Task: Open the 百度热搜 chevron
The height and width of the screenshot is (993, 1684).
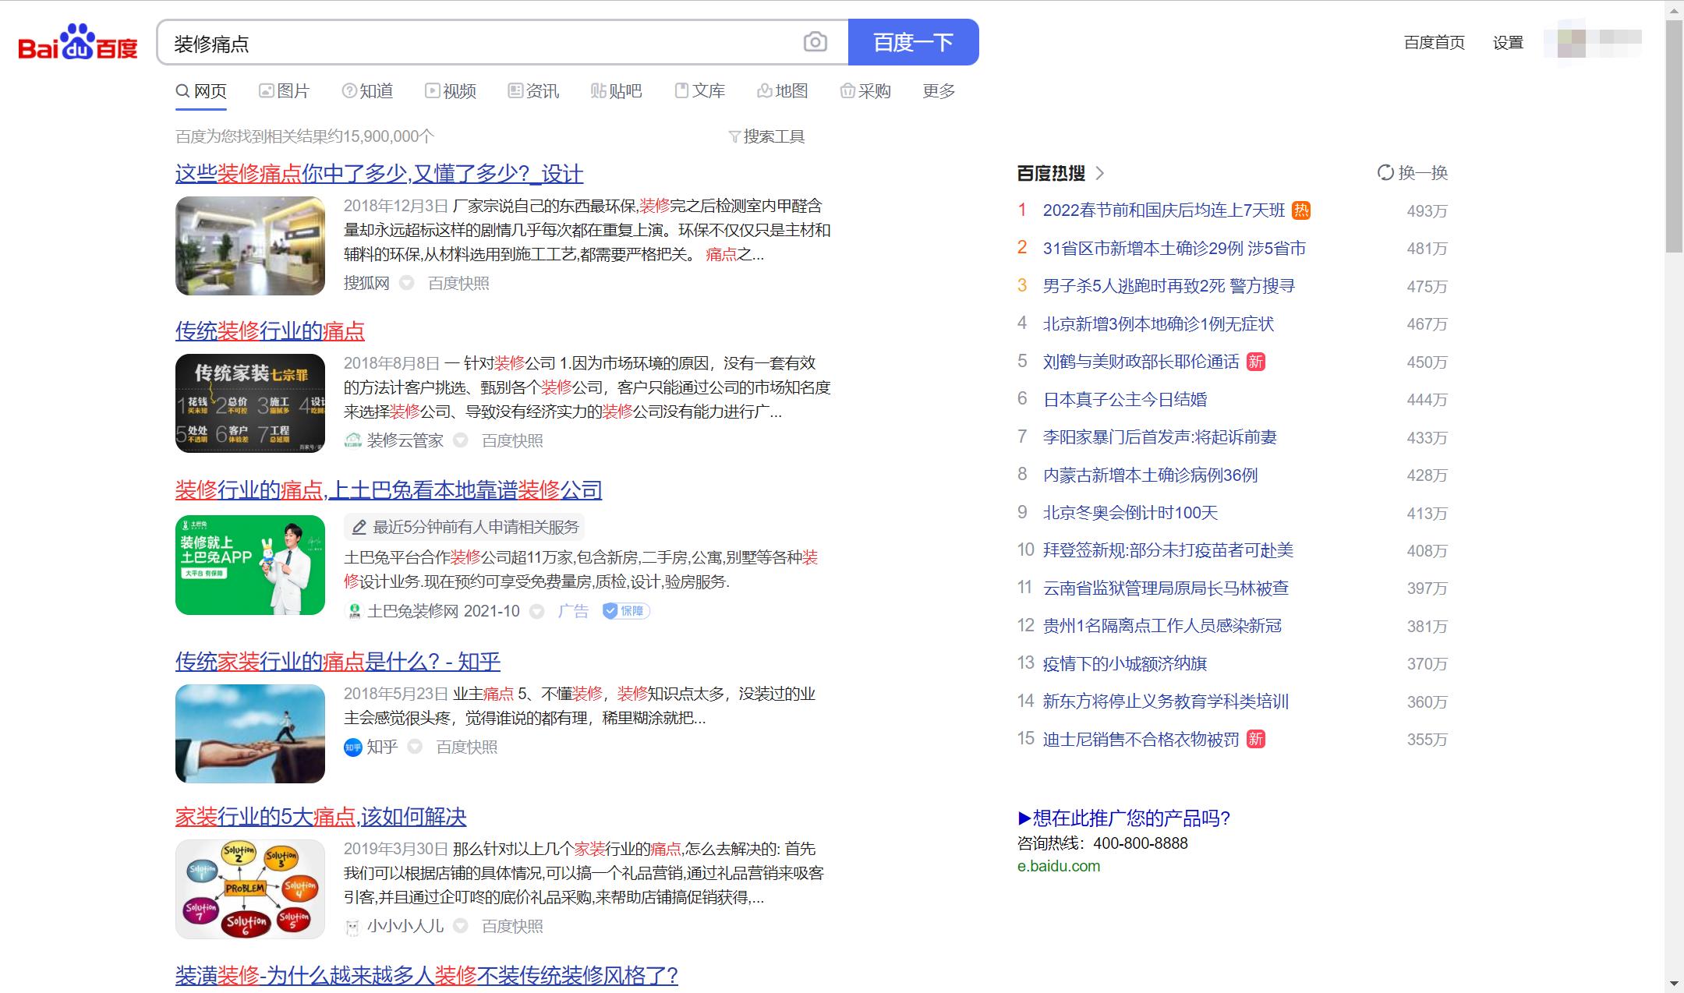Action: [x=1099, y=173]
